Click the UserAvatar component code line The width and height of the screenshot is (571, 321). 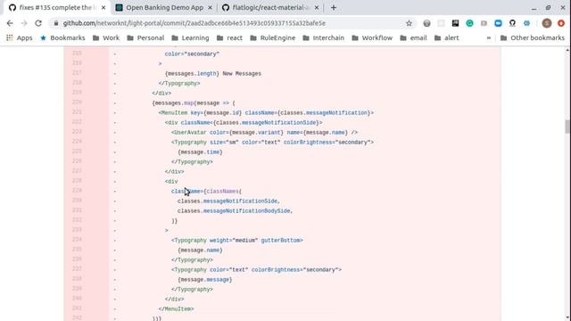pos(264,133)
